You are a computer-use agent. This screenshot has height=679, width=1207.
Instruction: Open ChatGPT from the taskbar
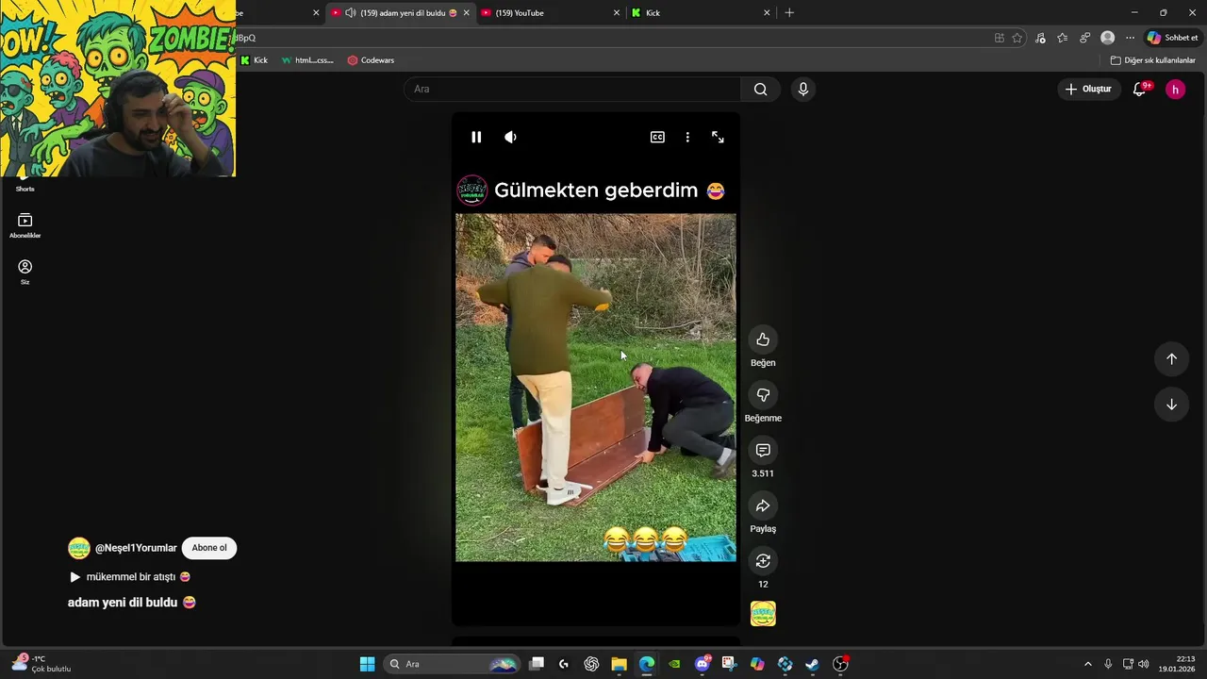(591, 664)
